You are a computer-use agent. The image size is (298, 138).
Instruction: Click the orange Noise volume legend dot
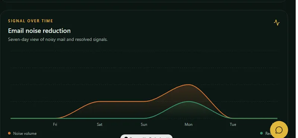(x=9, y=133)
